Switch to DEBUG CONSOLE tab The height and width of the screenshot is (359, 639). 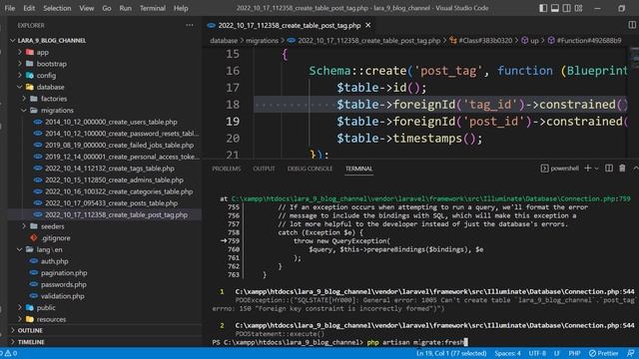coord(310,169)
